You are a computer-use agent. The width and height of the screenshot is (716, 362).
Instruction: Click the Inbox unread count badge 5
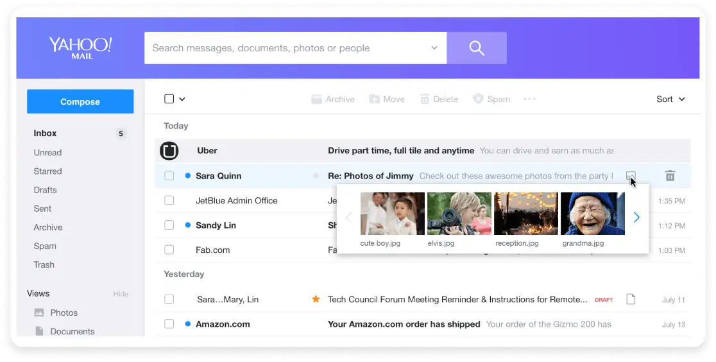pyautogui.click(x=121, y=134)
